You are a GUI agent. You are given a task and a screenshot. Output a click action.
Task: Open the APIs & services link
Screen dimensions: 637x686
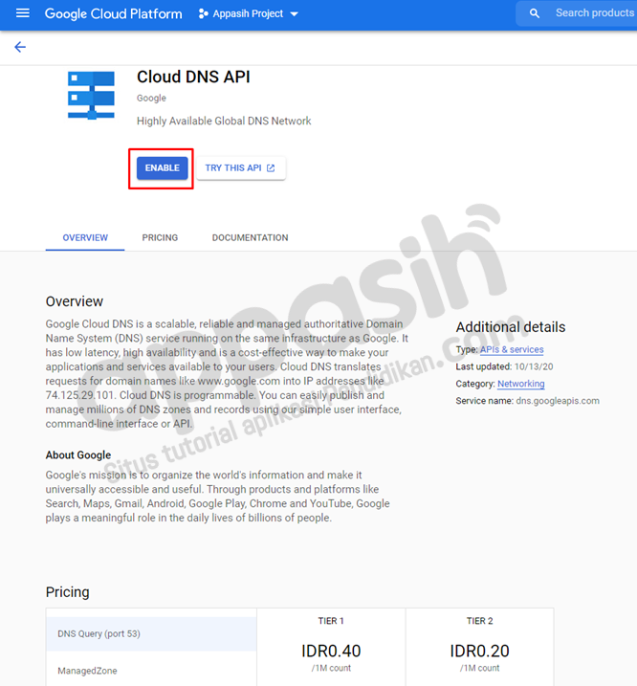[512, 349]
